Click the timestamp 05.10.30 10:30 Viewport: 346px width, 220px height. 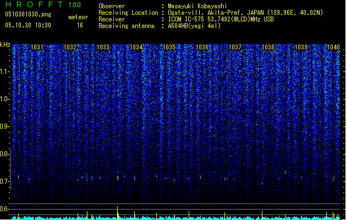pyautogui.click(x=28, y=25)
